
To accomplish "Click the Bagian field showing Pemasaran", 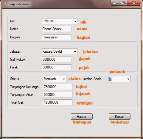I will [x=57, y=37].
